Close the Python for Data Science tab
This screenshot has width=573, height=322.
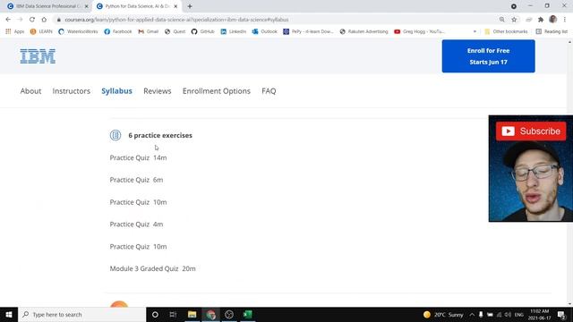[x=175, y=6]
